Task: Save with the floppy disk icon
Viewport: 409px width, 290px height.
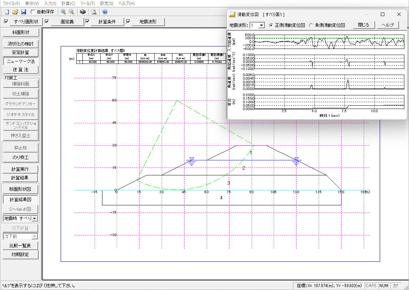Action: 24,12
